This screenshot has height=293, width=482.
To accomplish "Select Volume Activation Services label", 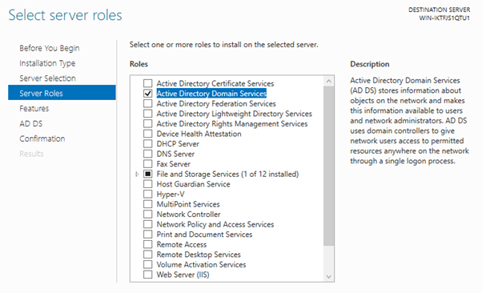I will [x=201, y=264].
